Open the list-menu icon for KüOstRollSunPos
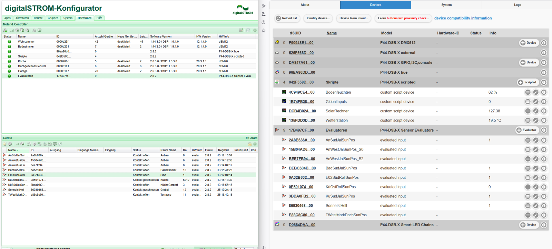This screenshot has width=552, height=249. pos(528,187)
